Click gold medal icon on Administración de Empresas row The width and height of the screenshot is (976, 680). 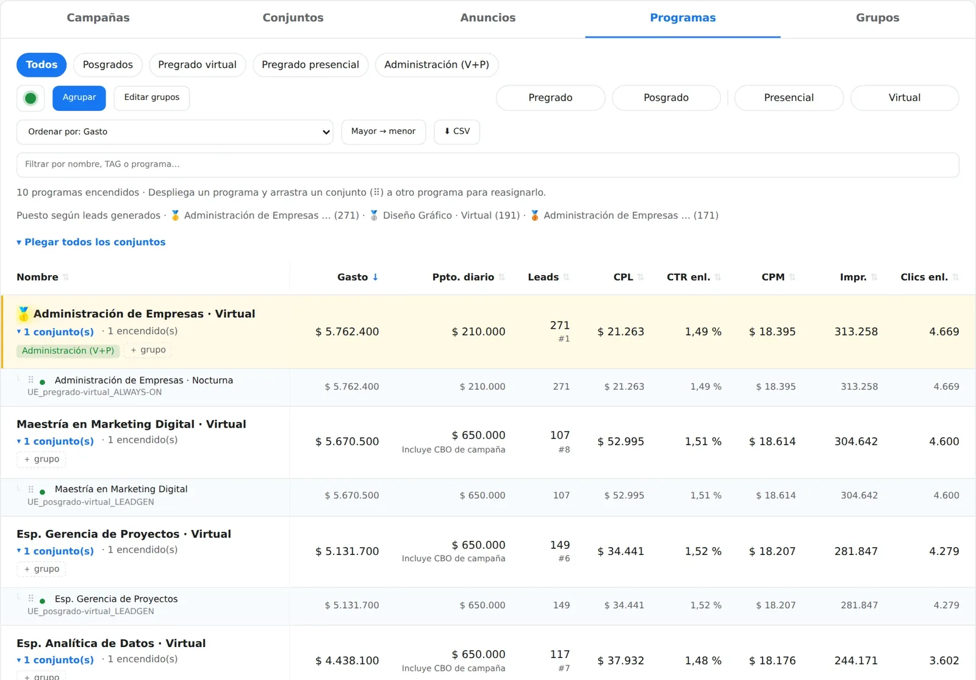[x=23, y=314]
